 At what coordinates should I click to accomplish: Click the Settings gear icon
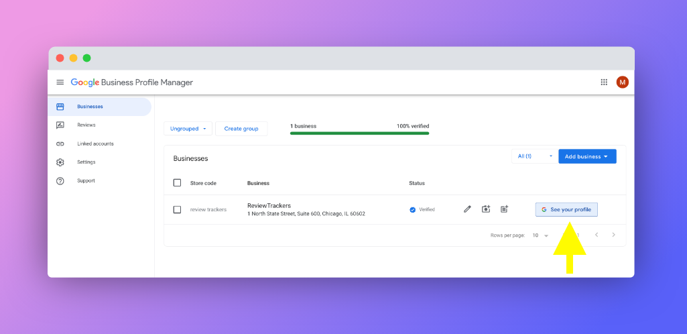(60, 162)
